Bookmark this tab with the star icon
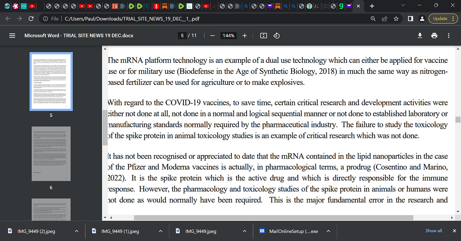This screenshot has width=461, height=241. point(396,19)
